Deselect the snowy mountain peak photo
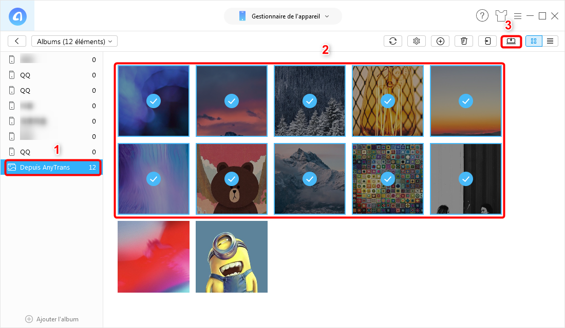Image resolution: width=565 pixels, height=328 pixels. [310, 179]
